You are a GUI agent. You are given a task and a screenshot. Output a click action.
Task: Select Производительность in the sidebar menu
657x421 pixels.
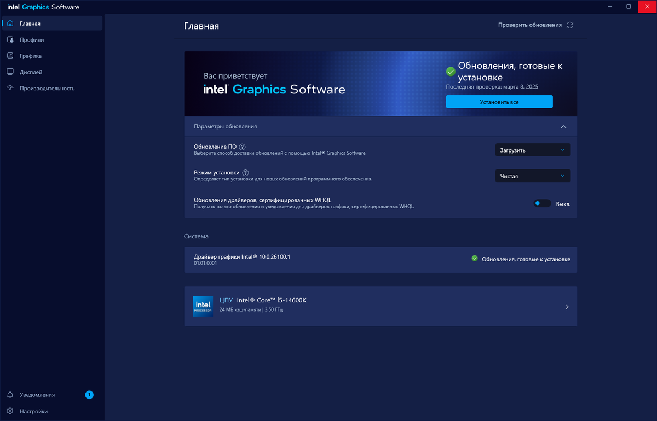[51, 88]
